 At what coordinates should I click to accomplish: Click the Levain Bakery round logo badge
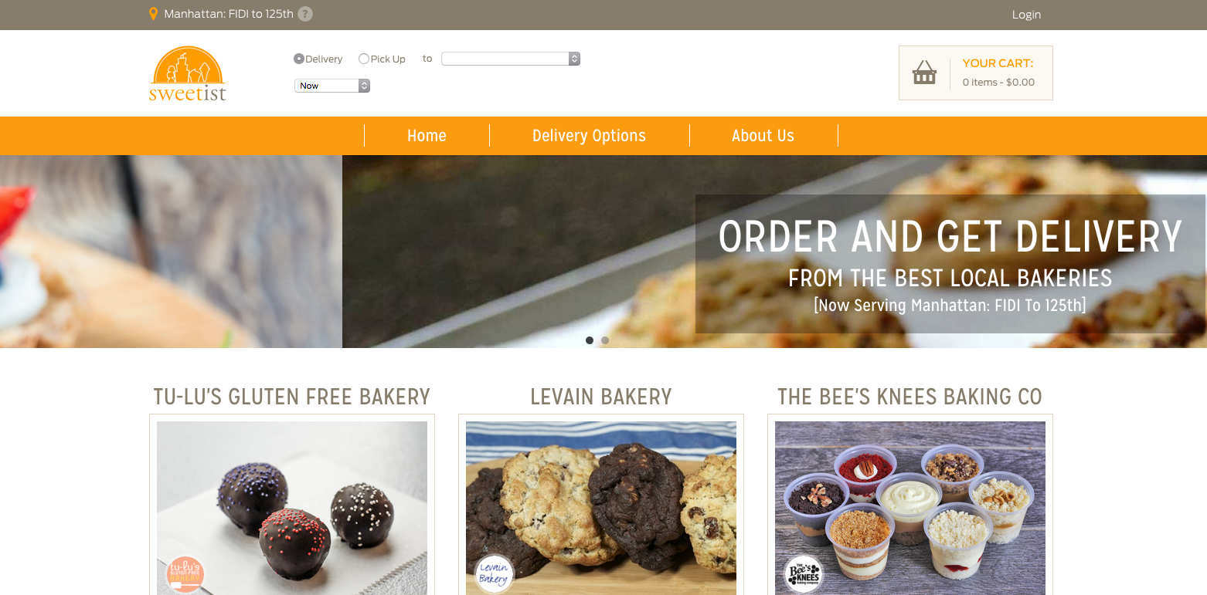494,574
